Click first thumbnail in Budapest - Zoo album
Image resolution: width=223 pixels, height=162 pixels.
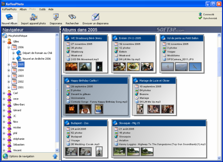pos(72,152)
